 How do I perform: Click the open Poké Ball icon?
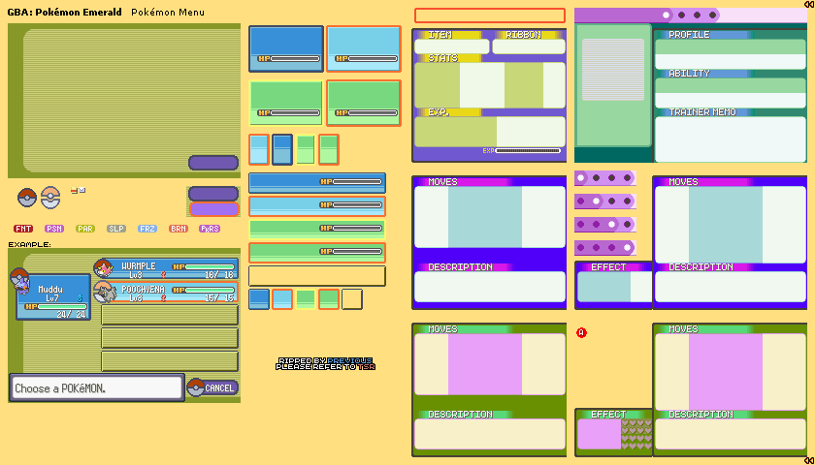(50, 198)
